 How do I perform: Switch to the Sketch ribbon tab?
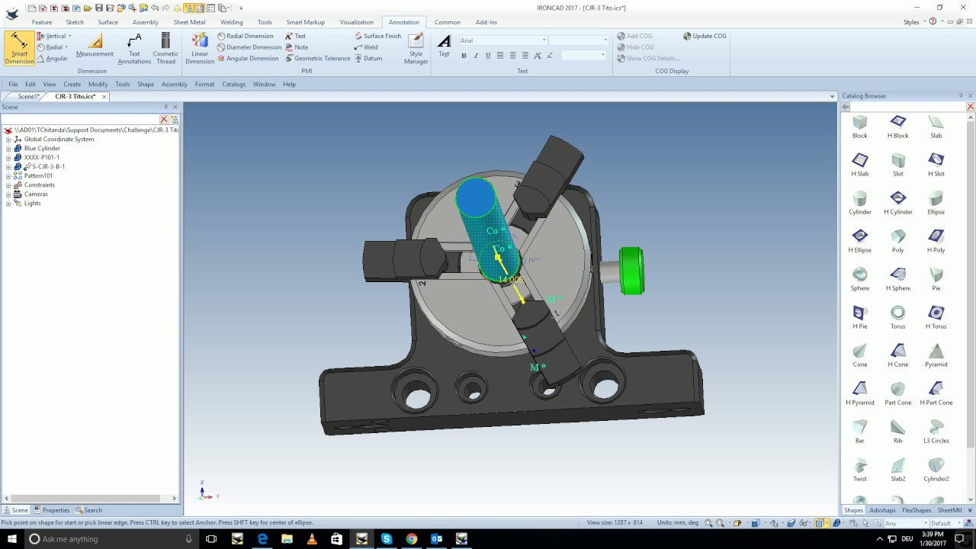(75, 22)
